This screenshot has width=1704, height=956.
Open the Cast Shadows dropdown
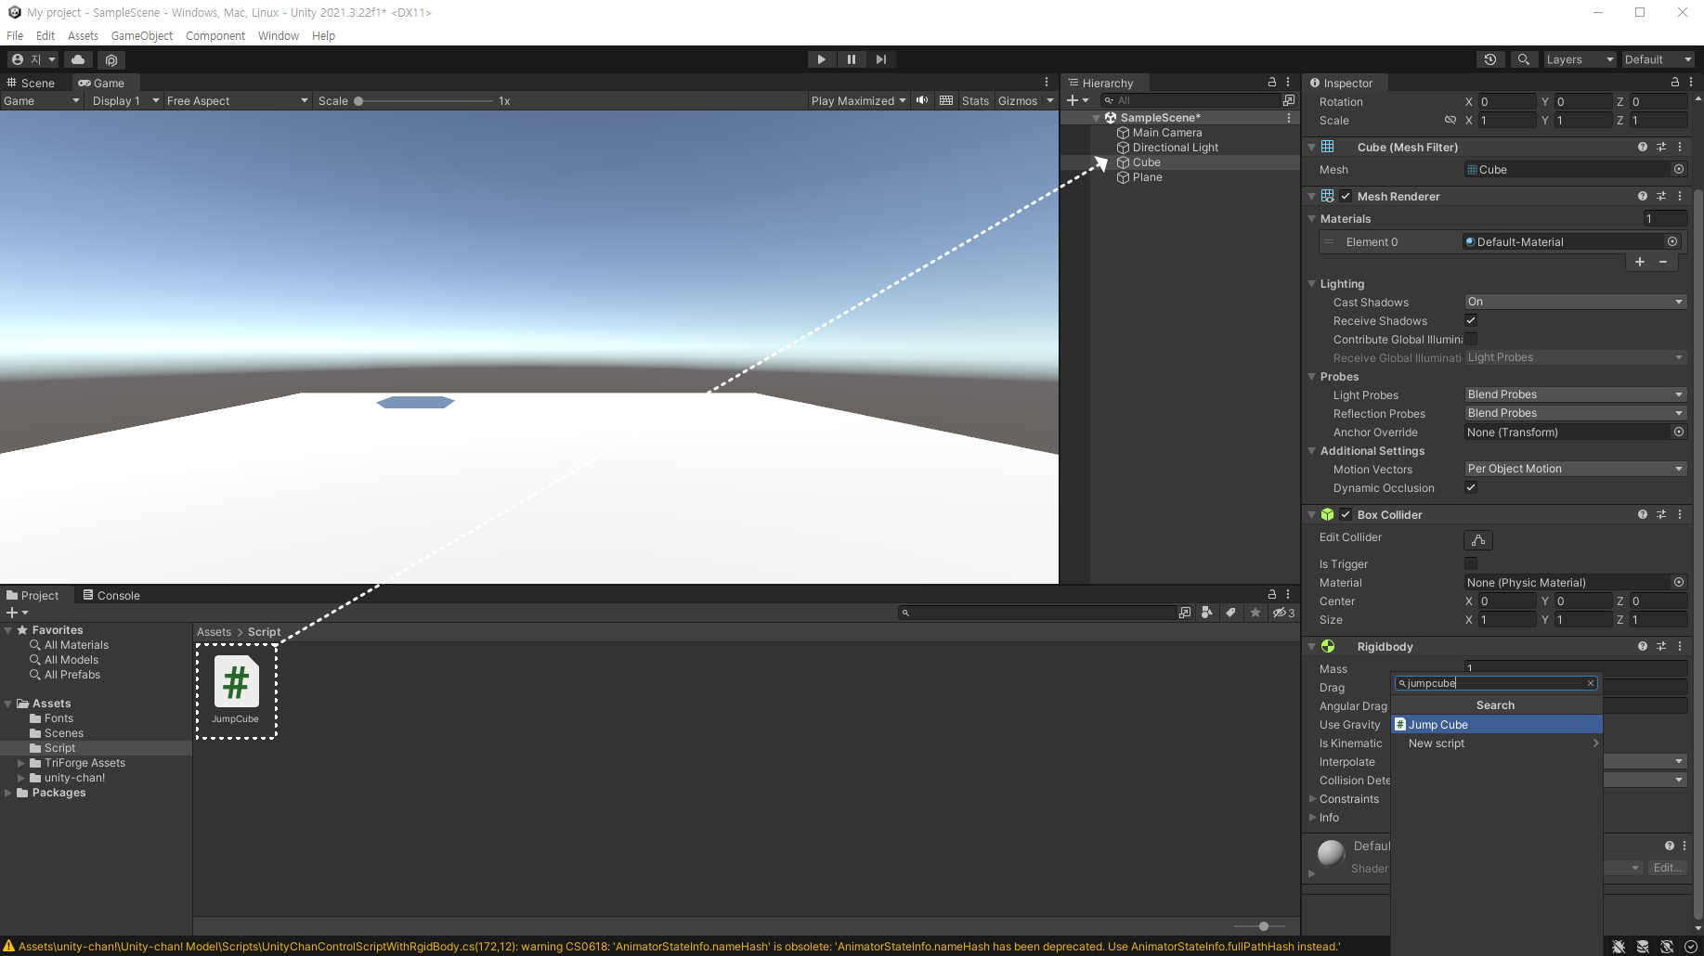pyautogui.click(x=1575, y=302)
